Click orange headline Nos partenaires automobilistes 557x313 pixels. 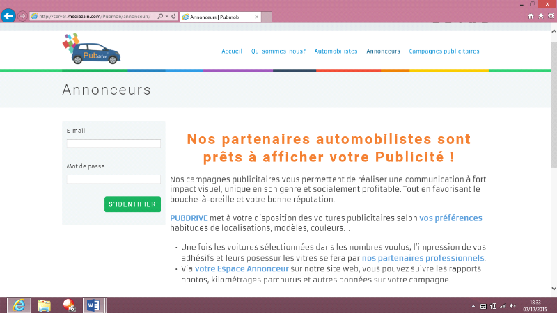tap(329, 148)
